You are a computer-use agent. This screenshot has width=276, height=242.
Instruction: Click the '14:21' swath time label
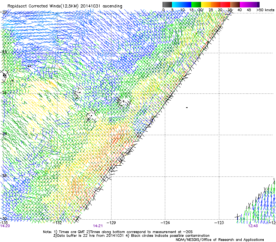(x=98, y=226)
